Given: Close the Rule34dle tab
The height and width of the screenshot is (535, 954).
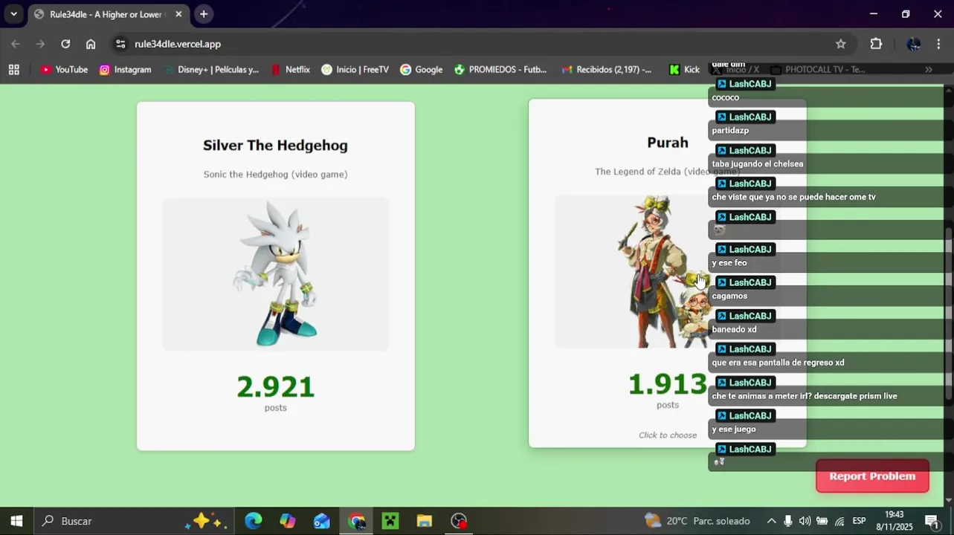Looking at the screenshot, I should [x=178, y=14].
